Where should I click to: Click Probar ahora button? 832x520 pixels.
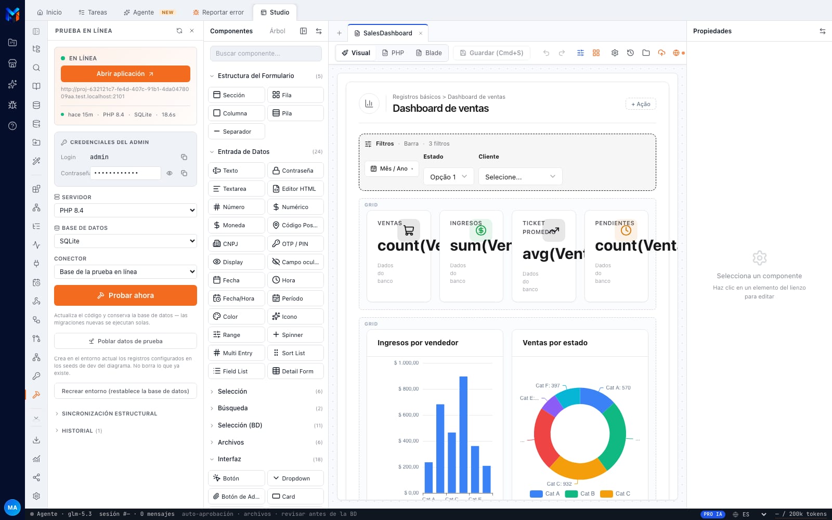tap(125, 295)
